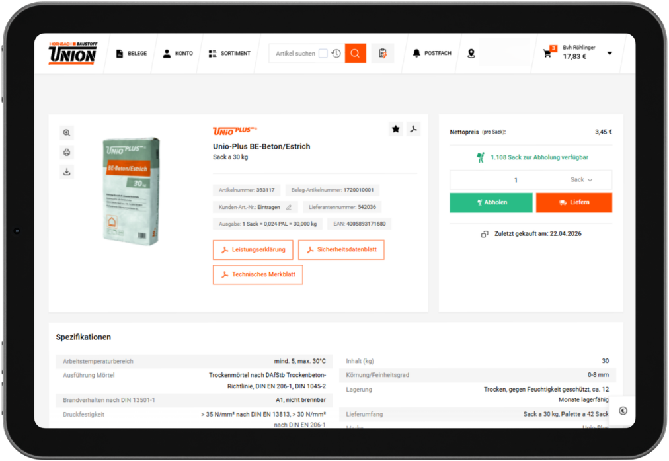Expand the Bvh Röhlinger cart dropdown arrow
This screenshot has width=669, height=461.
point(610,54)
